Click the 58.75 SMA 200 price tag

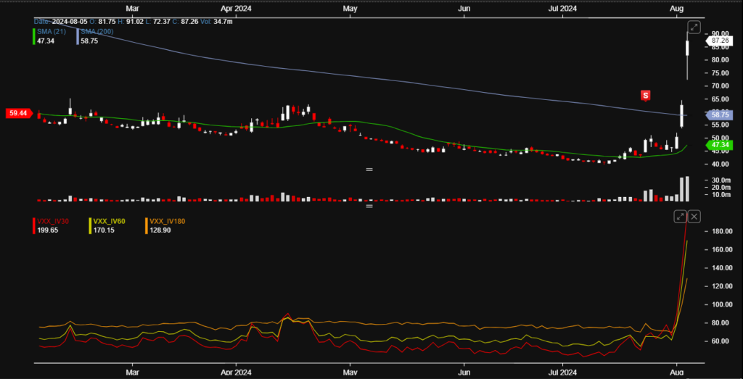click(x=719, y=114)
